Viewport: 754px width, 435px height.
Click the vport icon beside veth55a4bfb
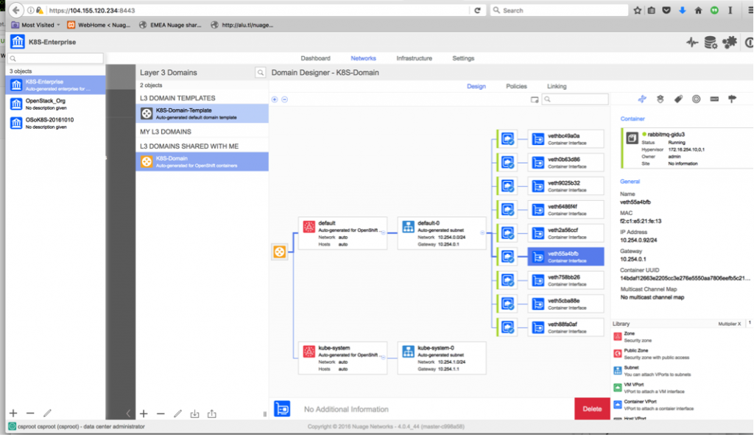pyautogui.click(x=508, y=257)
